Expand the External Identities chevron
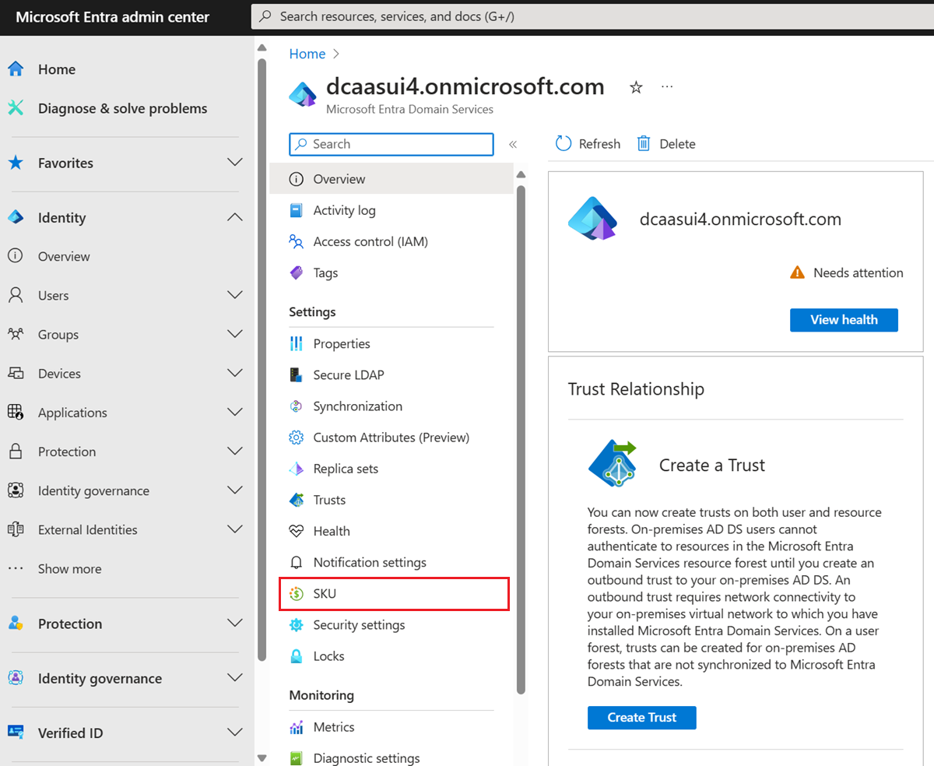The image size is (934, 766). pos(234,529)
